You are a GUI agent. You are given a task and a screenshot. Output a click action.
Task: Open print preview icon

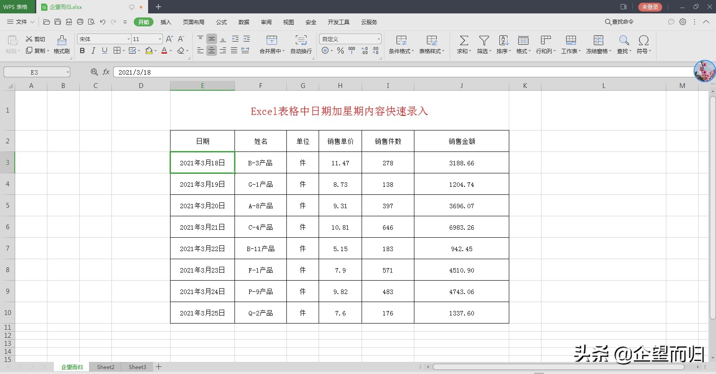[x=91, y=22]
